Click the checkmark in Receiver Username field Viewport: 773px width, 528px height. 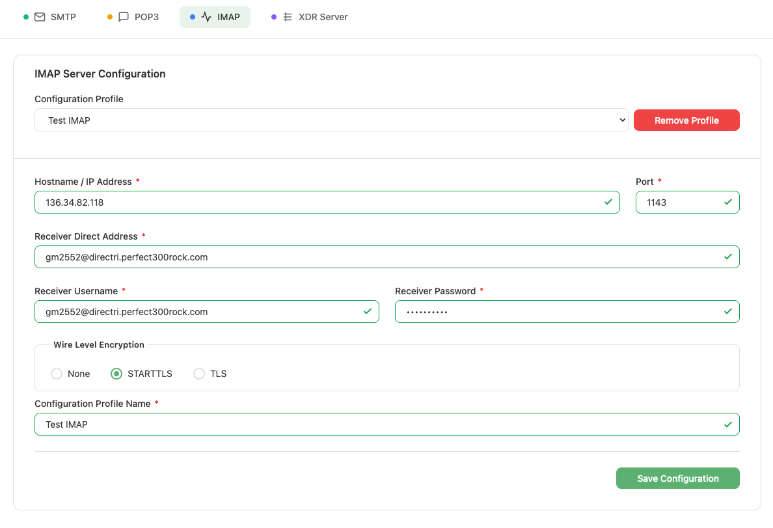pos(368,312)
